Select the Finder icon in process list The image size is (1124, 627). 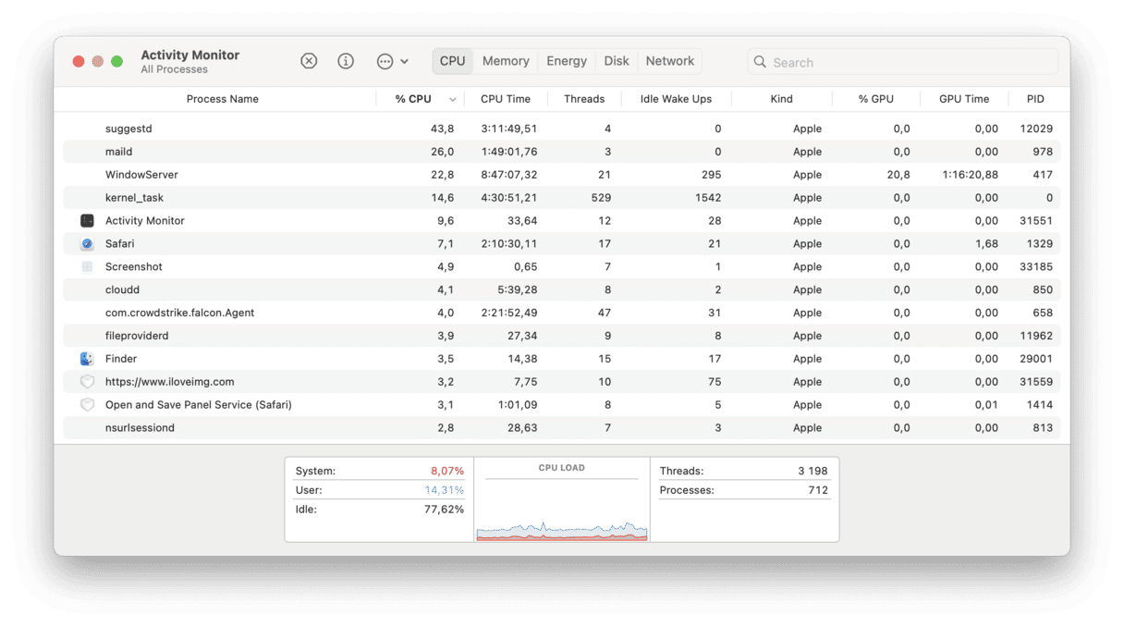(87, 359)
